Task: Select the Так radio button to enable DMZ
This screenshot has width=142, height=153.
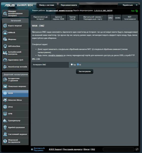Action: (x=72, y=65)
